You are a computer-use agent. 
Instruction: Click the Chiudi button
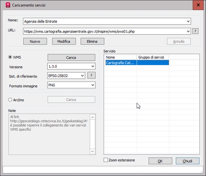[187, 161]
